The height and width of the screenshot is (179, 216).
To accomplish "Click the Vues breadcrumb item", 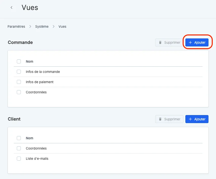I will [62, 26].
